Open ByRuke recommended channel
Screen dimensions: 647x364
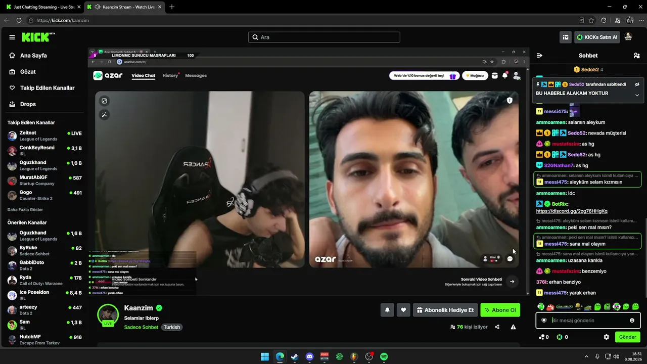44,251
